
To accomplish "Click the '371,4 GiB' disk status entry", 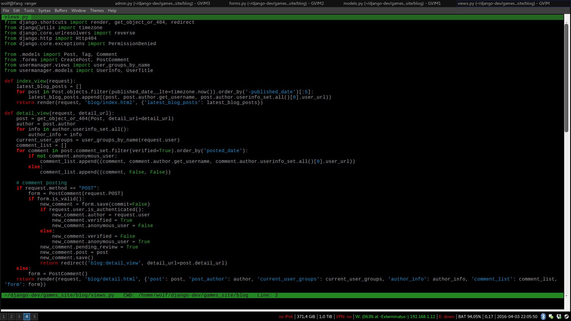I will click(x=306, y=317).
